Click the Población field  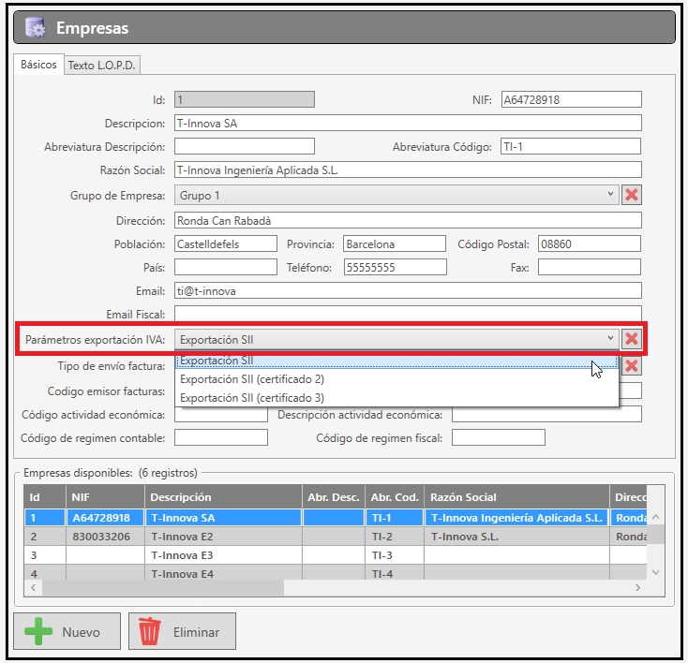226,243
